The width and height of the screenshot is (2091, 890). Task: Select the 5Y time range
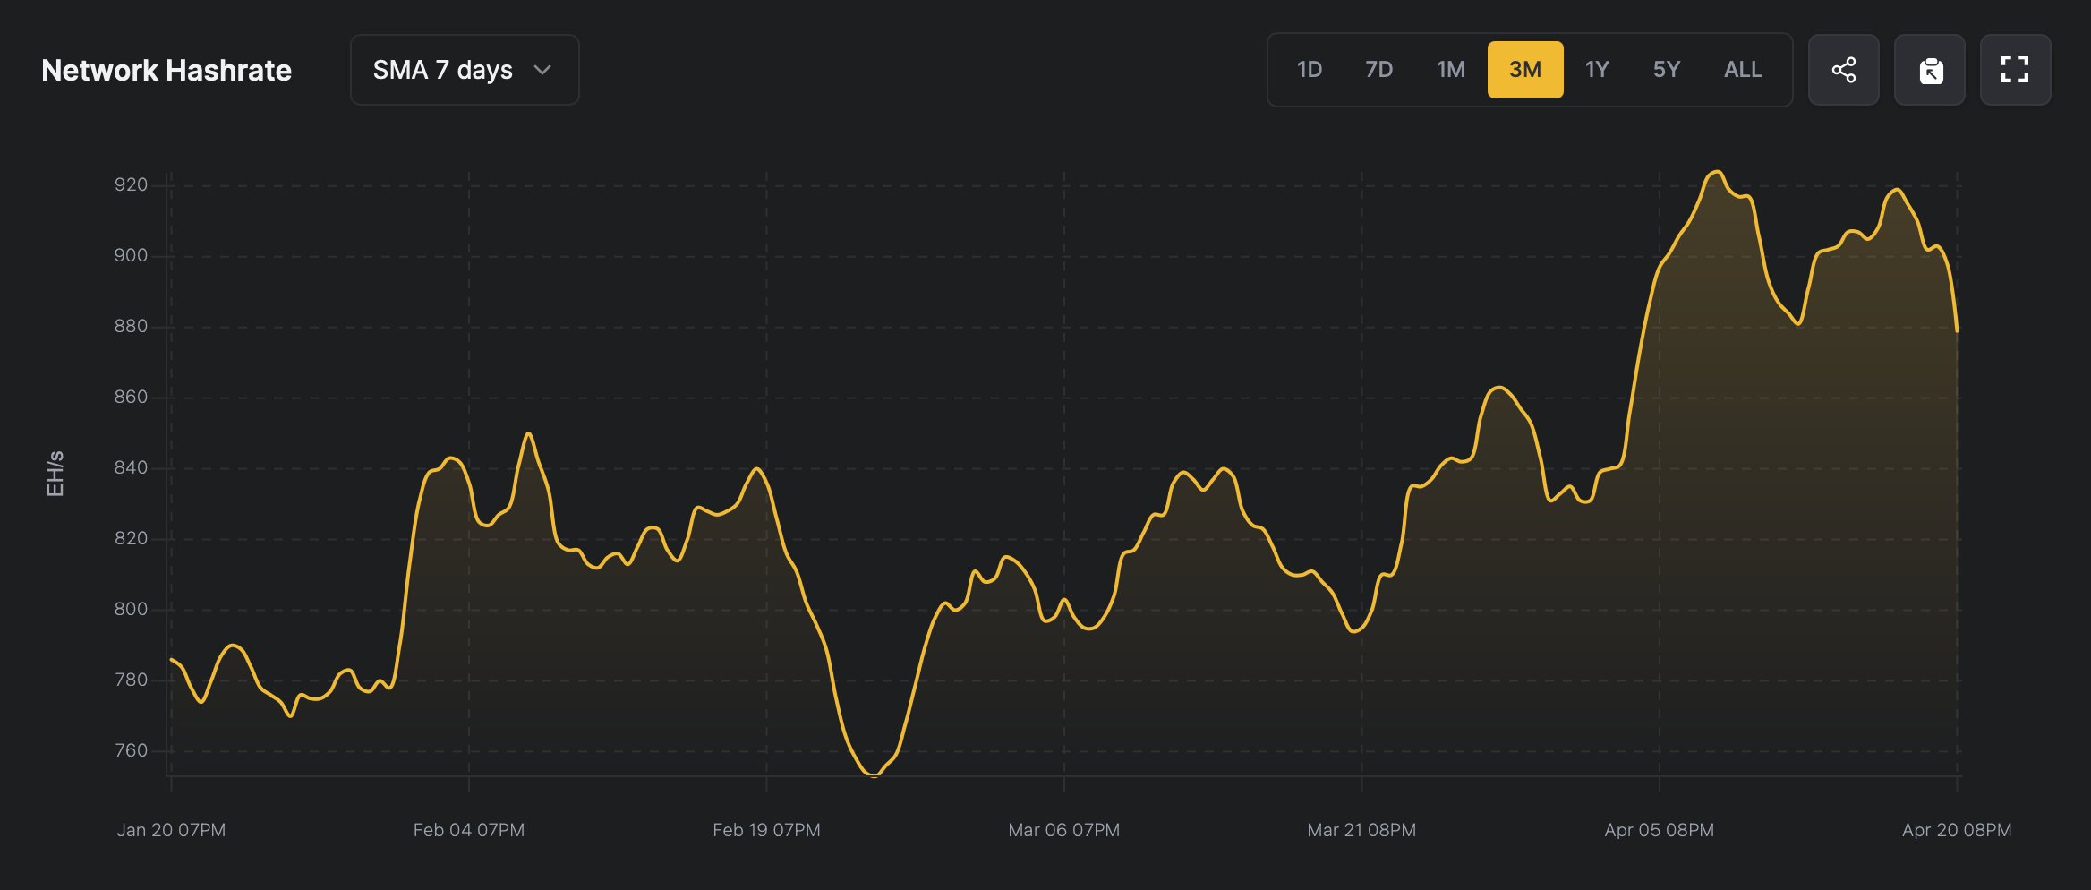[x=1666, y=70]
